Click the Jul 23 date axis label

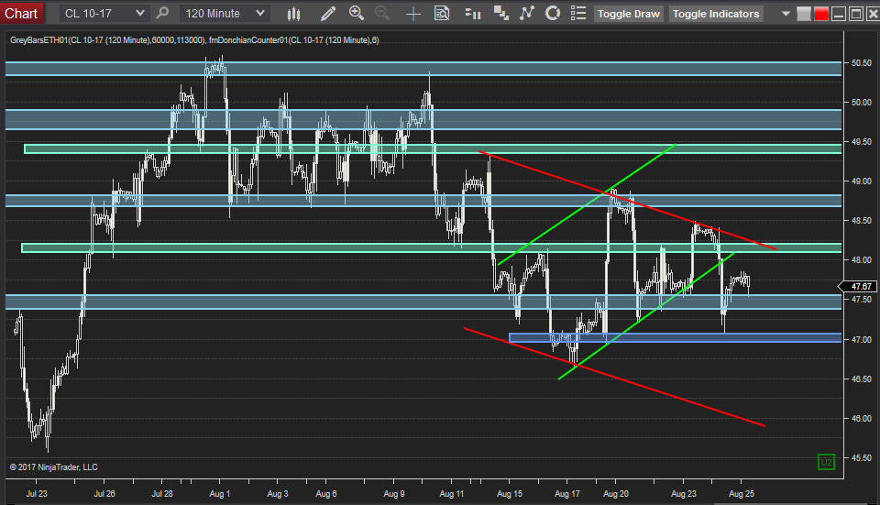coord(37,494)
